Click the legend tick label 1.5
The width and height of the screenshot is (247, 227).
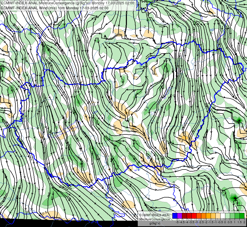(240, 222)
